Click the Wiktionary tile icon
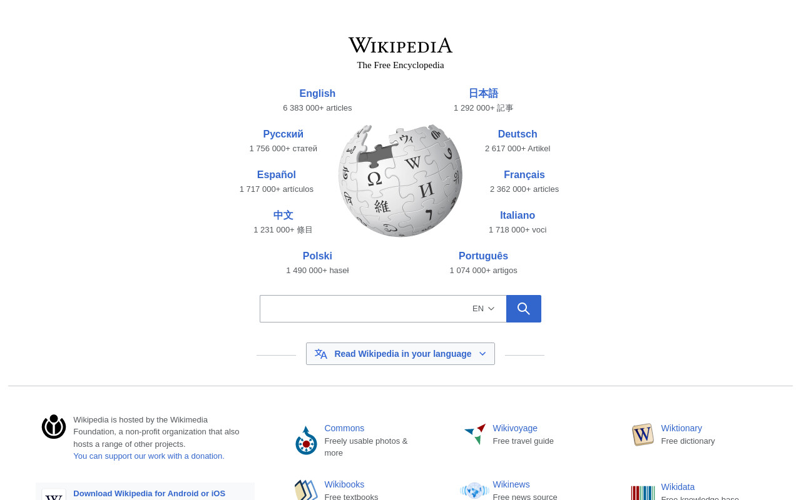Screen dimensions: 801x500 click(643, 434)
